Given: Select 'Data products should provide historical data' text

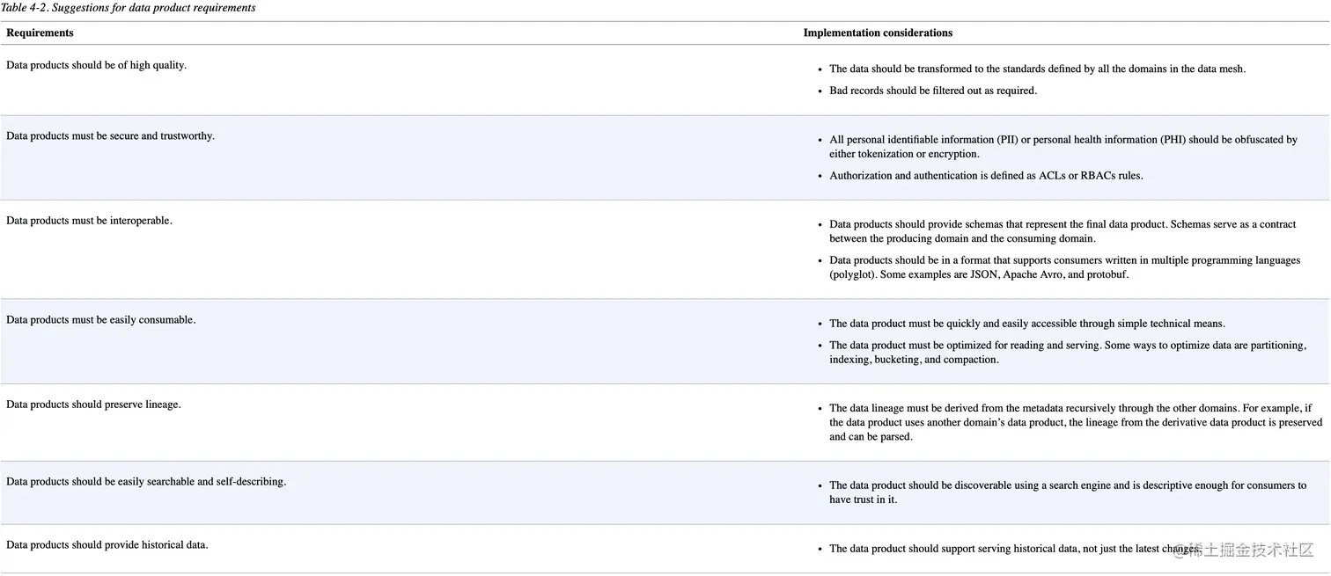Looking at the screenshot, I should click(x=107, y=544).
